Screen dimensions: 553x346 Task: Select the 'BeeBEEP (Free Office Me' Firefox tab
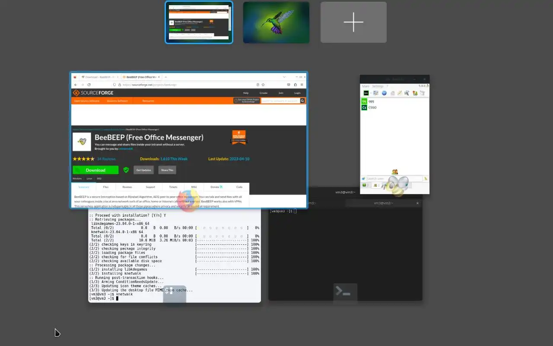pyautogui.click(x=140, y=77)
